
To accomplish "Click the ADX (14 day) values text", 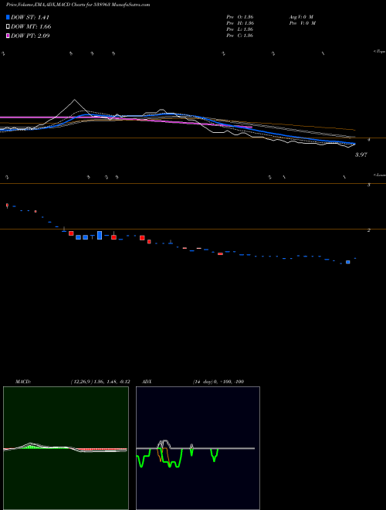I will (x=218, y=382).
